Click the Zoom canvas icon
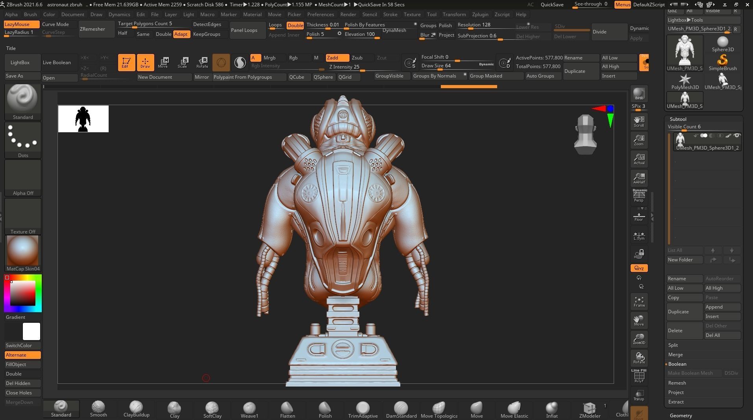 coord(639,140)
